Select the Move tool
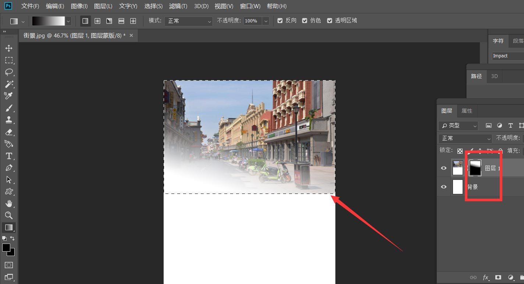 pyautogui.click(x=9, y=48)
